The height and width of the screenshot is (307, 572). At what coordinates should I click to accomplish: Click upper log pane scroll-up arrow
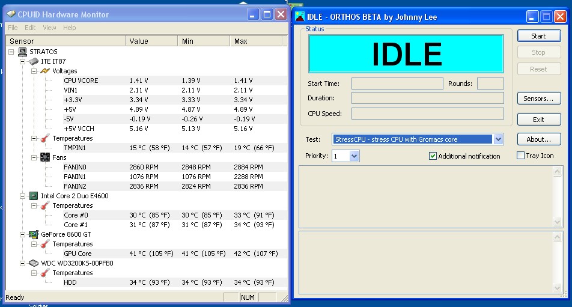(557, 171)
